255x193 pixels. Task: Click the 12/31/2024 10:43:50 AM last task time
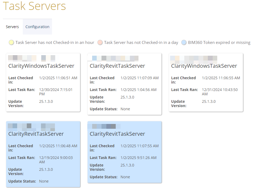[220, 92]
